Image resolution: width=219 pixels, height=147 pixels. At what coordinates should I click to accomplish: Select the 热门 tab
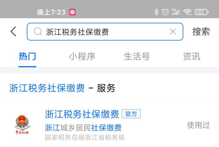[27, 56]
